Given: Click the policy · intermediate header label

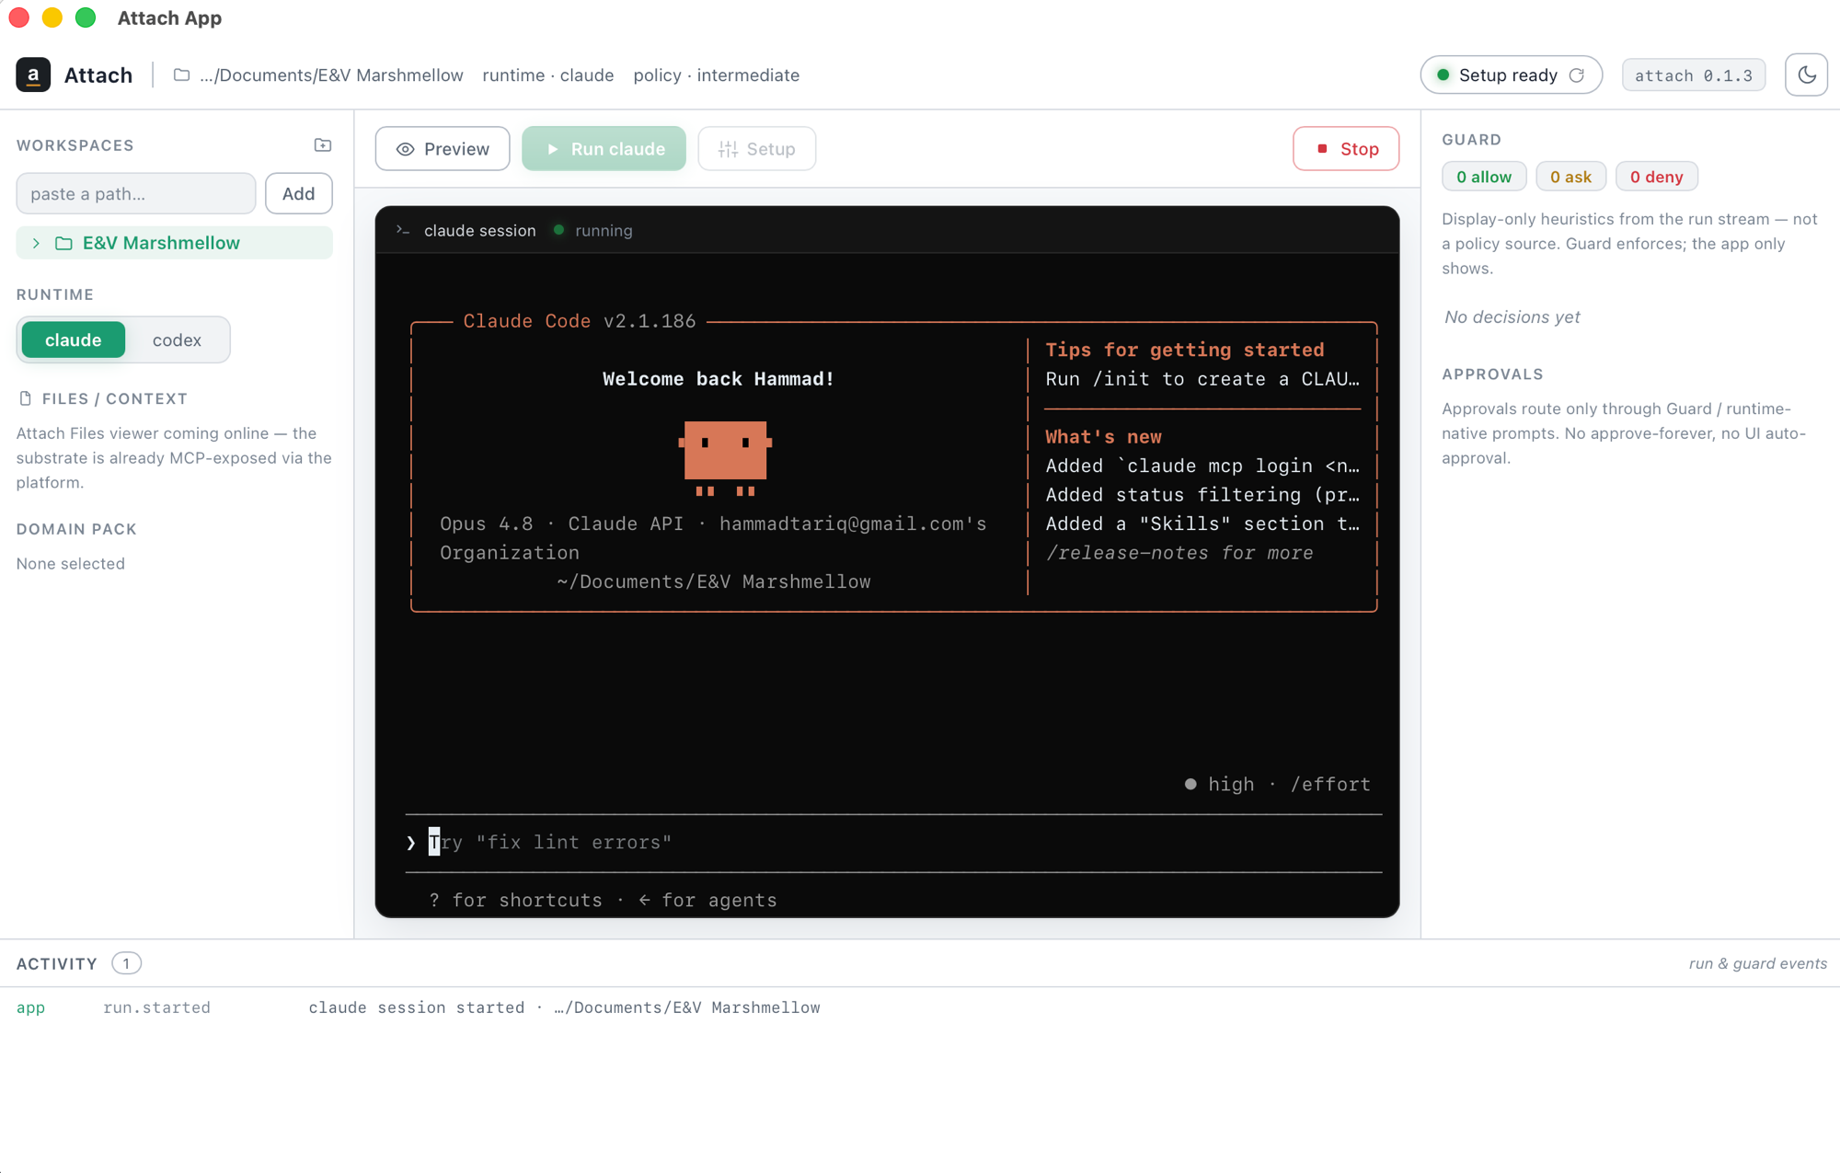Looking at the screenshot, I should 716,75.
